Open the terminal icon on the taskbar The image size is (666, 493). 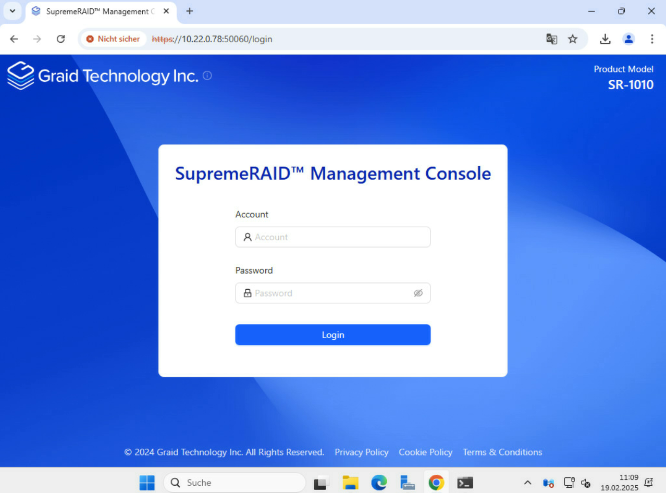click(x=465, y=483)
